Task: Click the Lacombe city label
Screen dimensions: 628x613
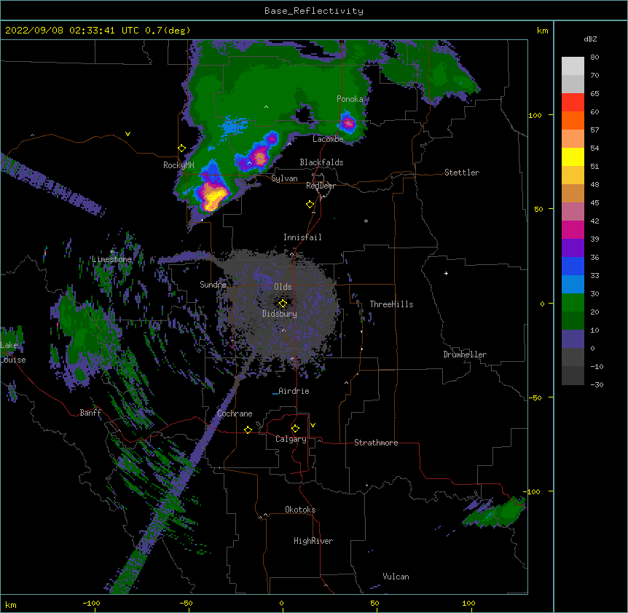Action: [x=328, y=139]
